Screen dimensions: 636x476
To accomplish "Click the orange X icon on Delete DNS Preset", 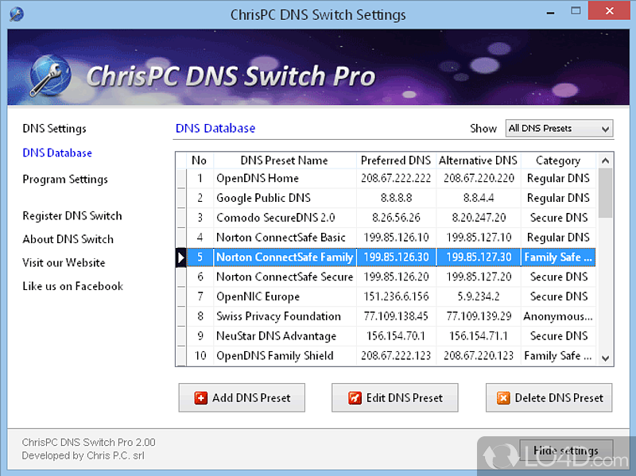I will coord(503,398).
